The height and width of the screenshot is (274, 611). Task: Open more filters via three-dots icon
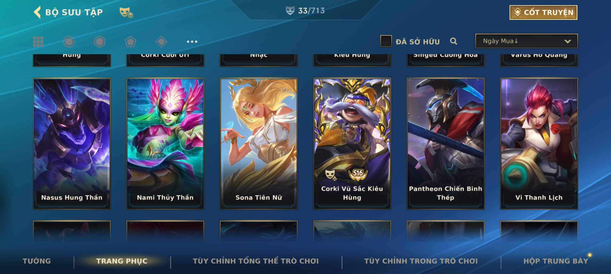coord(192,42)
